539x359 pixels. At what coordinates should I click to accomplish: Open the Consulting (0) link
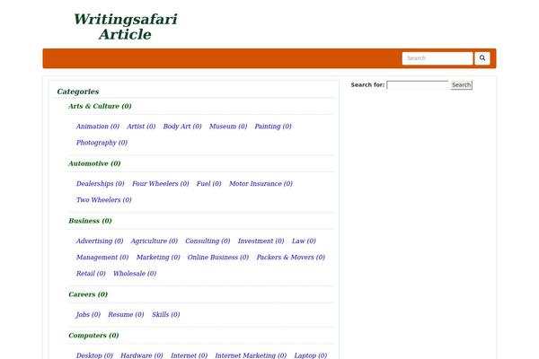[208, 241]
